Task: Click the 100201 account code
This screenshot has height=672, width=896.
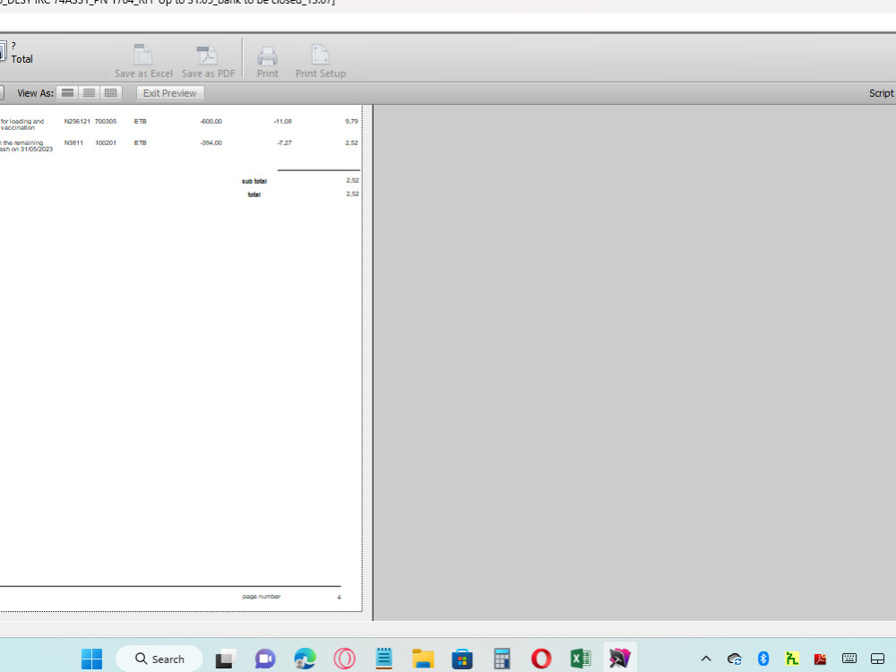Action: pyautogui.click(x=106, y=142)
